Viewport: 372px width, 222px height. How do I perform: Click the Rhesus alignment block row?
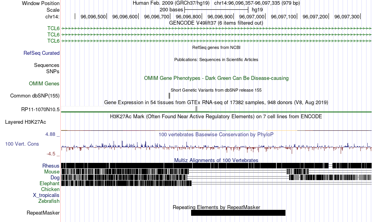(216, 166)
